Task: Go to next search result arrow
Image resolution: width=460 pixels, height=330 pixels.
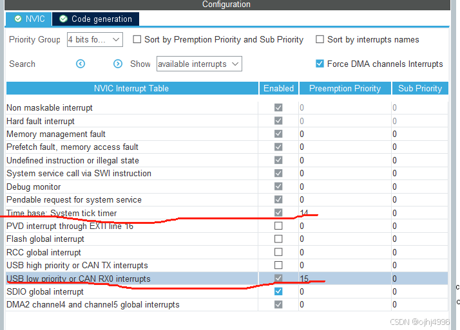Action: click(118, 64)
